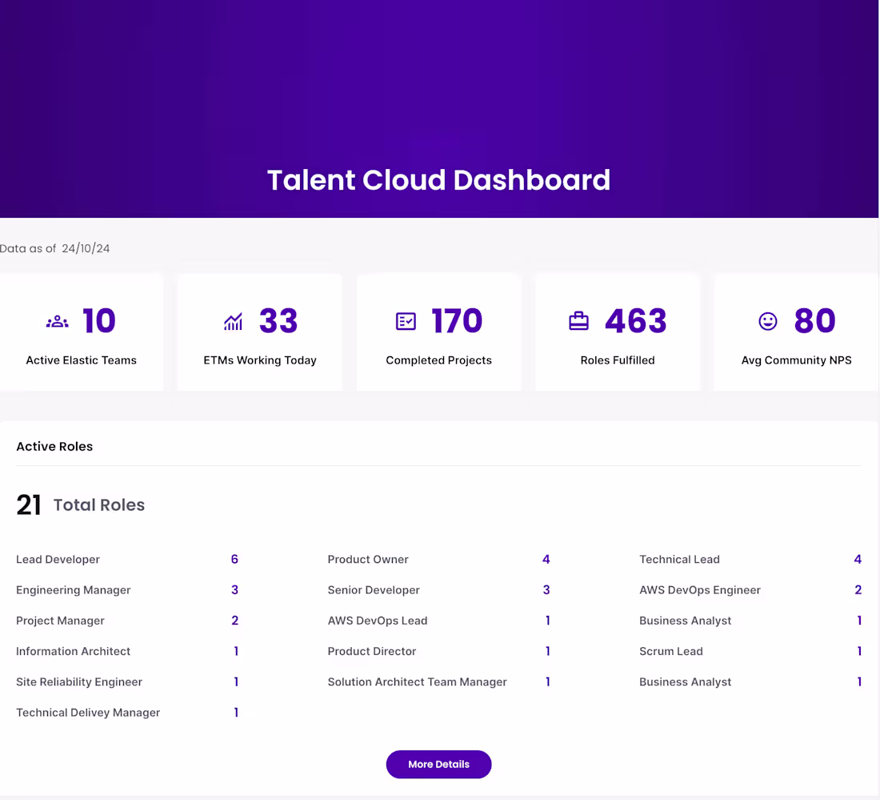Click the ETMs Working Today stat card
This screenshot has width=880, height=800.
(x=259, y=332)
